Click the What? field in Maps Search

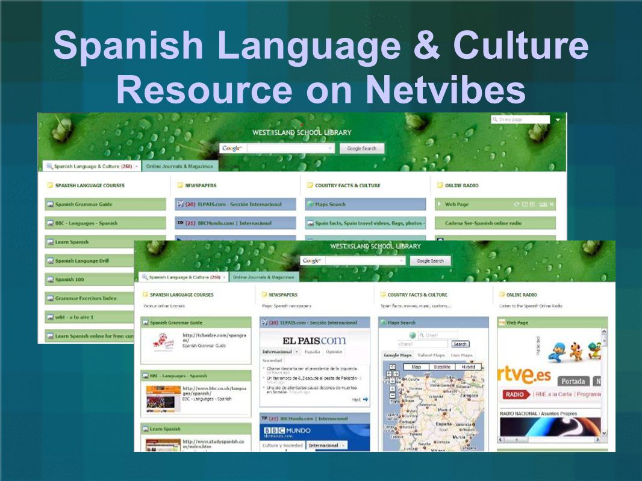[x=437, y=335]
